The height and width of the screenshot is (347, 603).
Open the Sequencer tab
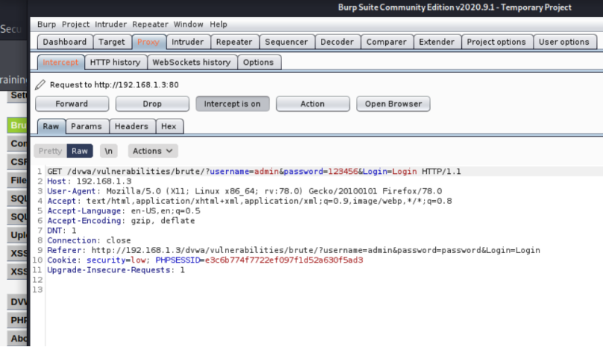tap(287, 42)
